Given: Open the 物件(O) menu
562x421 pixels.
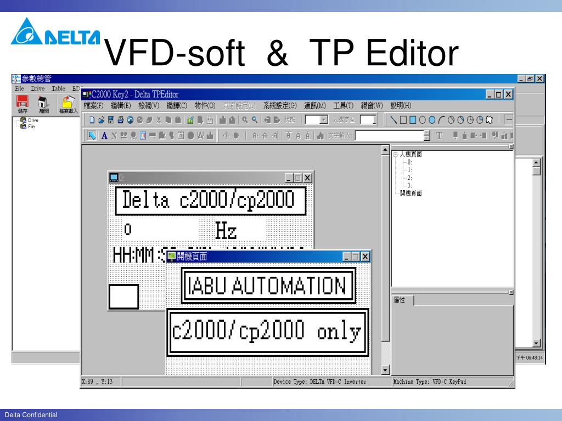Looking at the screenshot, I should click(205, 106).
